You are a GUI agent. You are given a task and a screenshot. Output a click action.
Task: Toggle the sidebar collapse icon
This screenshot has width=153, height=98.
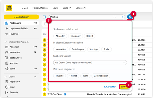click(x=44, y=17)
